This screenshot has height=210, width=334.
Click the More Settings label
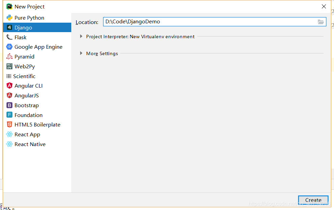click(102, 53)
